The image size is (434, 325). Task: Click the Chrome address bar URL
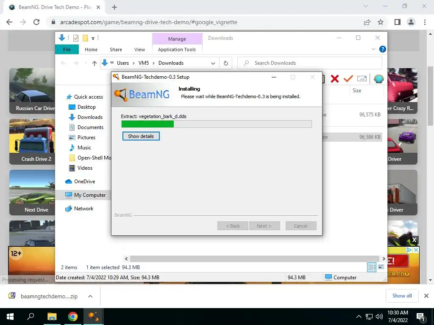tap(149, 22)
